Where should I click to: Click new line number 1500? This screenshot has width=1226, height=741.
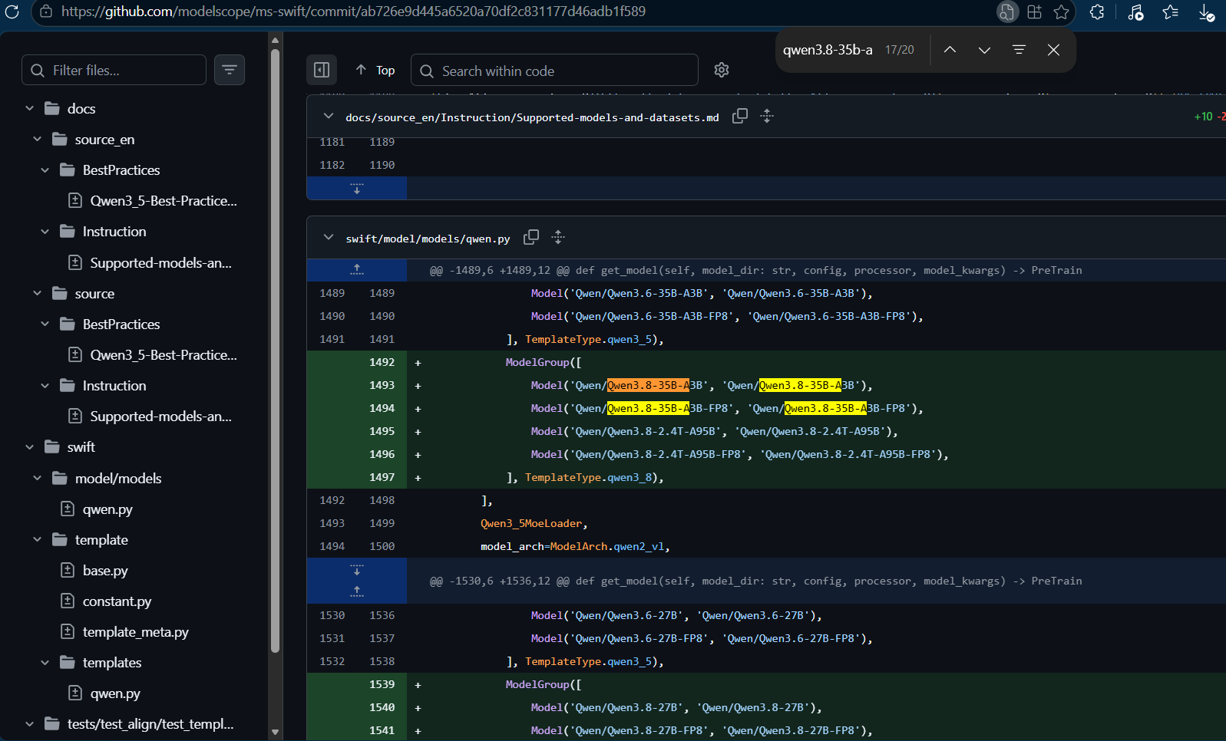[x=382, y=546]
